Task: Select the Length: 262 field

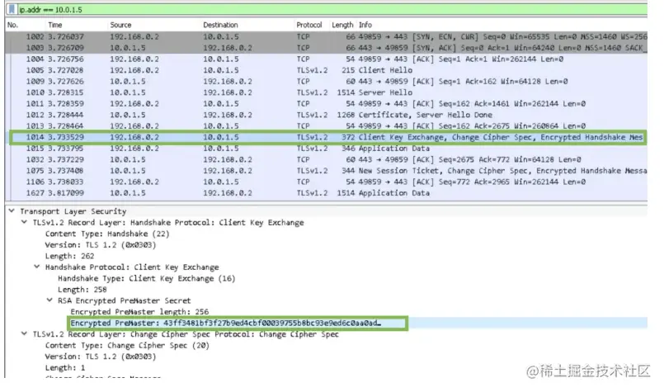Action: click(x=70, y=257)
